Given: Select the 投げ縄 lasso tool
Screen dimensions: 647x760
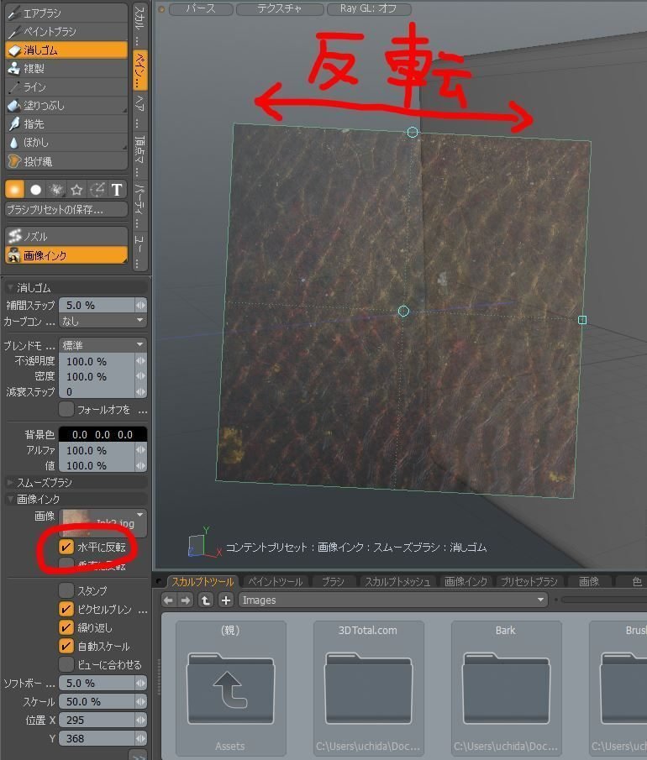Looking at the screenshot, I should pos(66,161).
